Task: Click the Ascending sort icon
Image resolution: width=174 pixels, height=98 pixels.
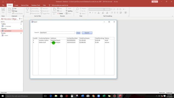Action: [x=31, y=8]
